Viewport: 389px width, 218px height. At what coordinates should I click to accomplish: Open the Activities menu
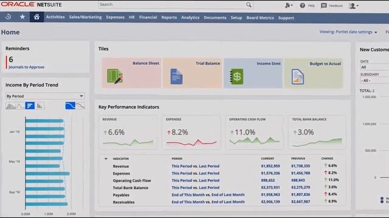[x=55, y=17]
